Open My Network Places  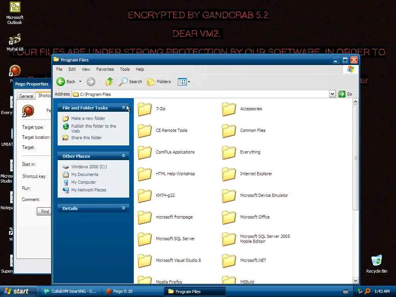pos(89,190)
